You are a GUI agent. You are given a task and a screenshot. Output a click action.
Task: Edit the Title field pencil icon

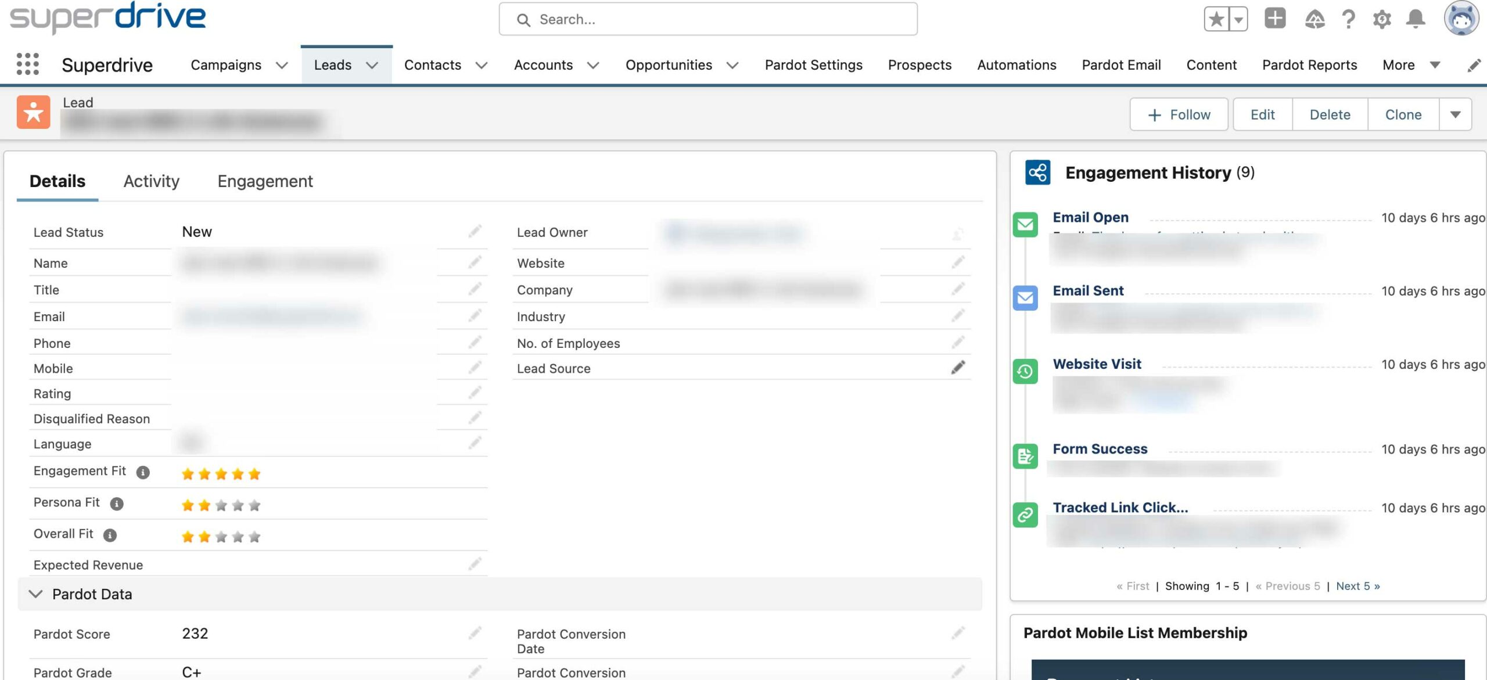pos(475,289)
